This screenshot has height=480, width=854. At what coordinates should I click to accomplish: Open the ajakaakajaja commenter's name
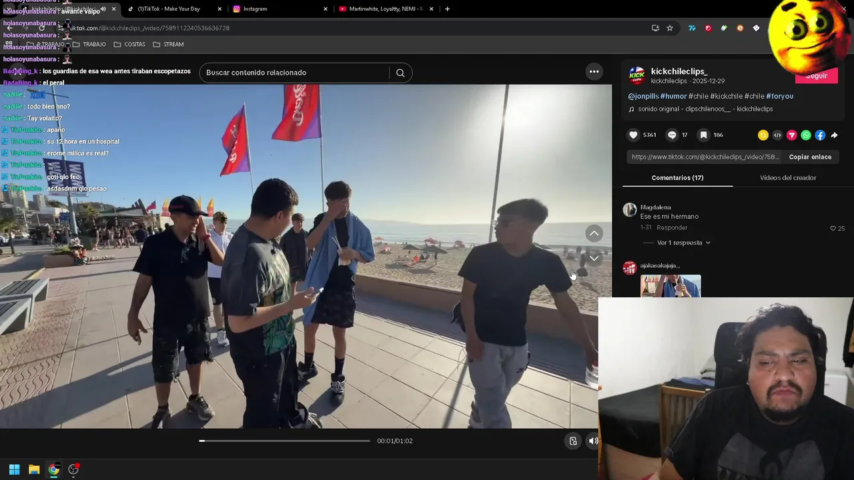click(x=660, y=266)
